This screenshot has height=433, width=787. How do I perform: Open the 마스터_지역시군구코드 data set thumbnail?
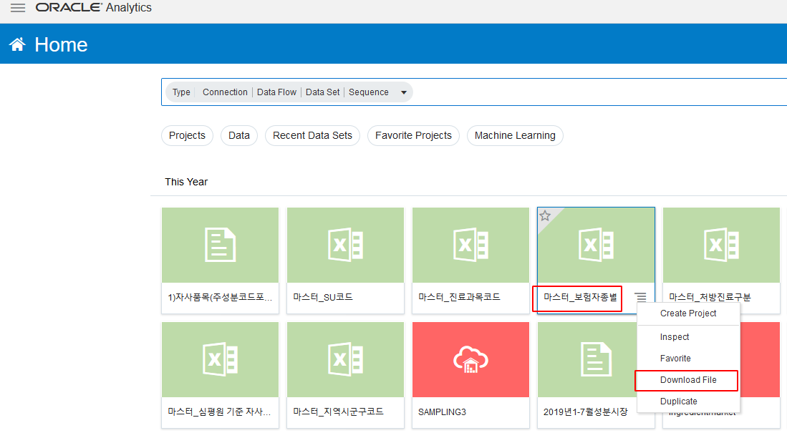pyautogui.click(x=345, y=359)
